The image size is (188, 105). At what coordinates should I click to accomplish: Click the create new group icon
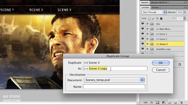pos(169,102)
